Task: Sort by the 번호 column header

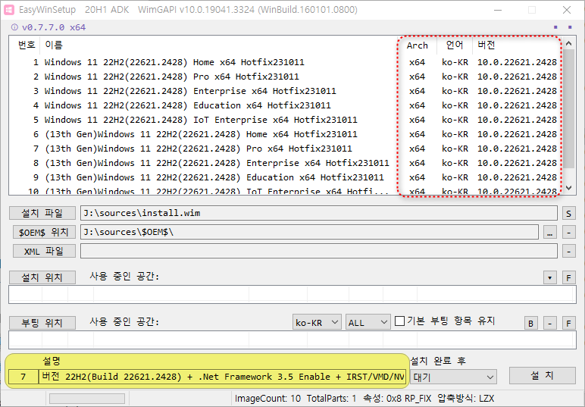Action: click(26, 45)
